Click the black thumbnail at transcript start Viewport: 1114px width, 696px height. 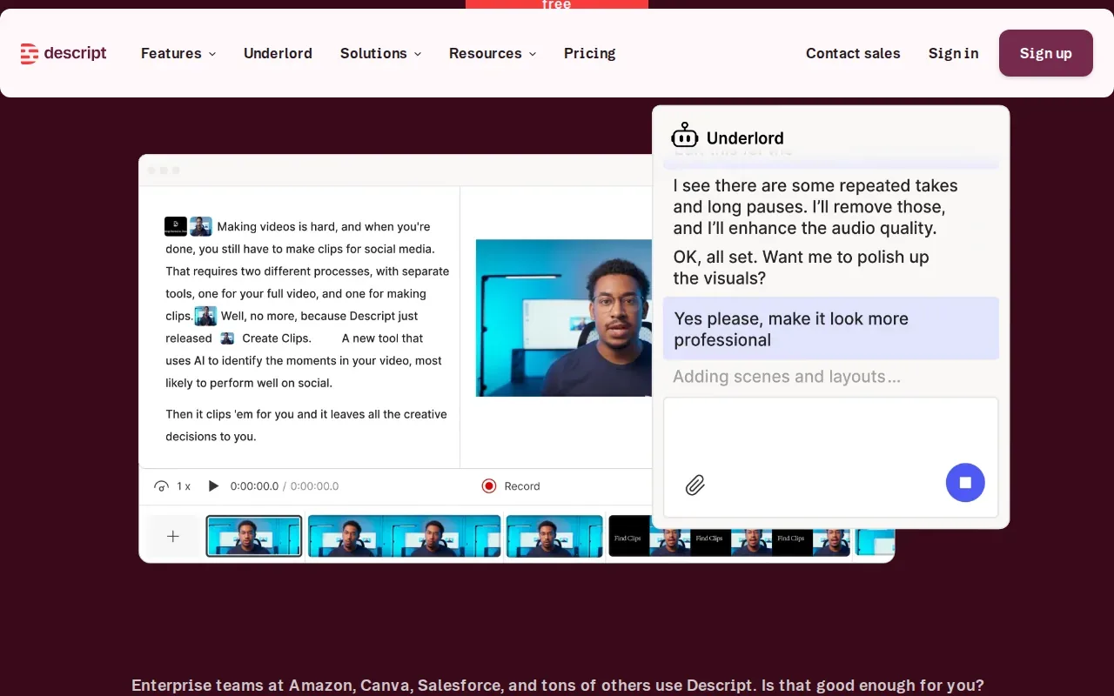click(x=176, y=226)
